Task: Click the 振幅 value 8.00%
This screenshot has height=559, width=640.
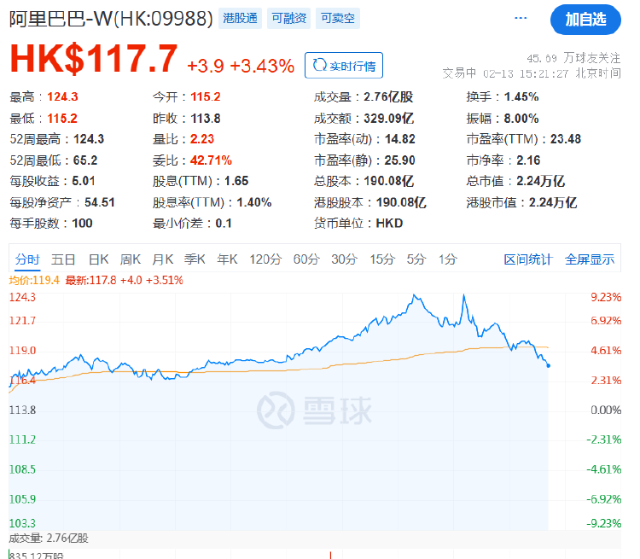Action: coord(521,119)
